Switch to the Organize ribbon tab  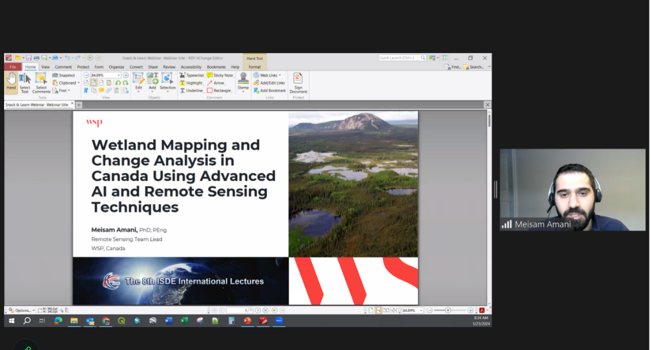(116, 67)
